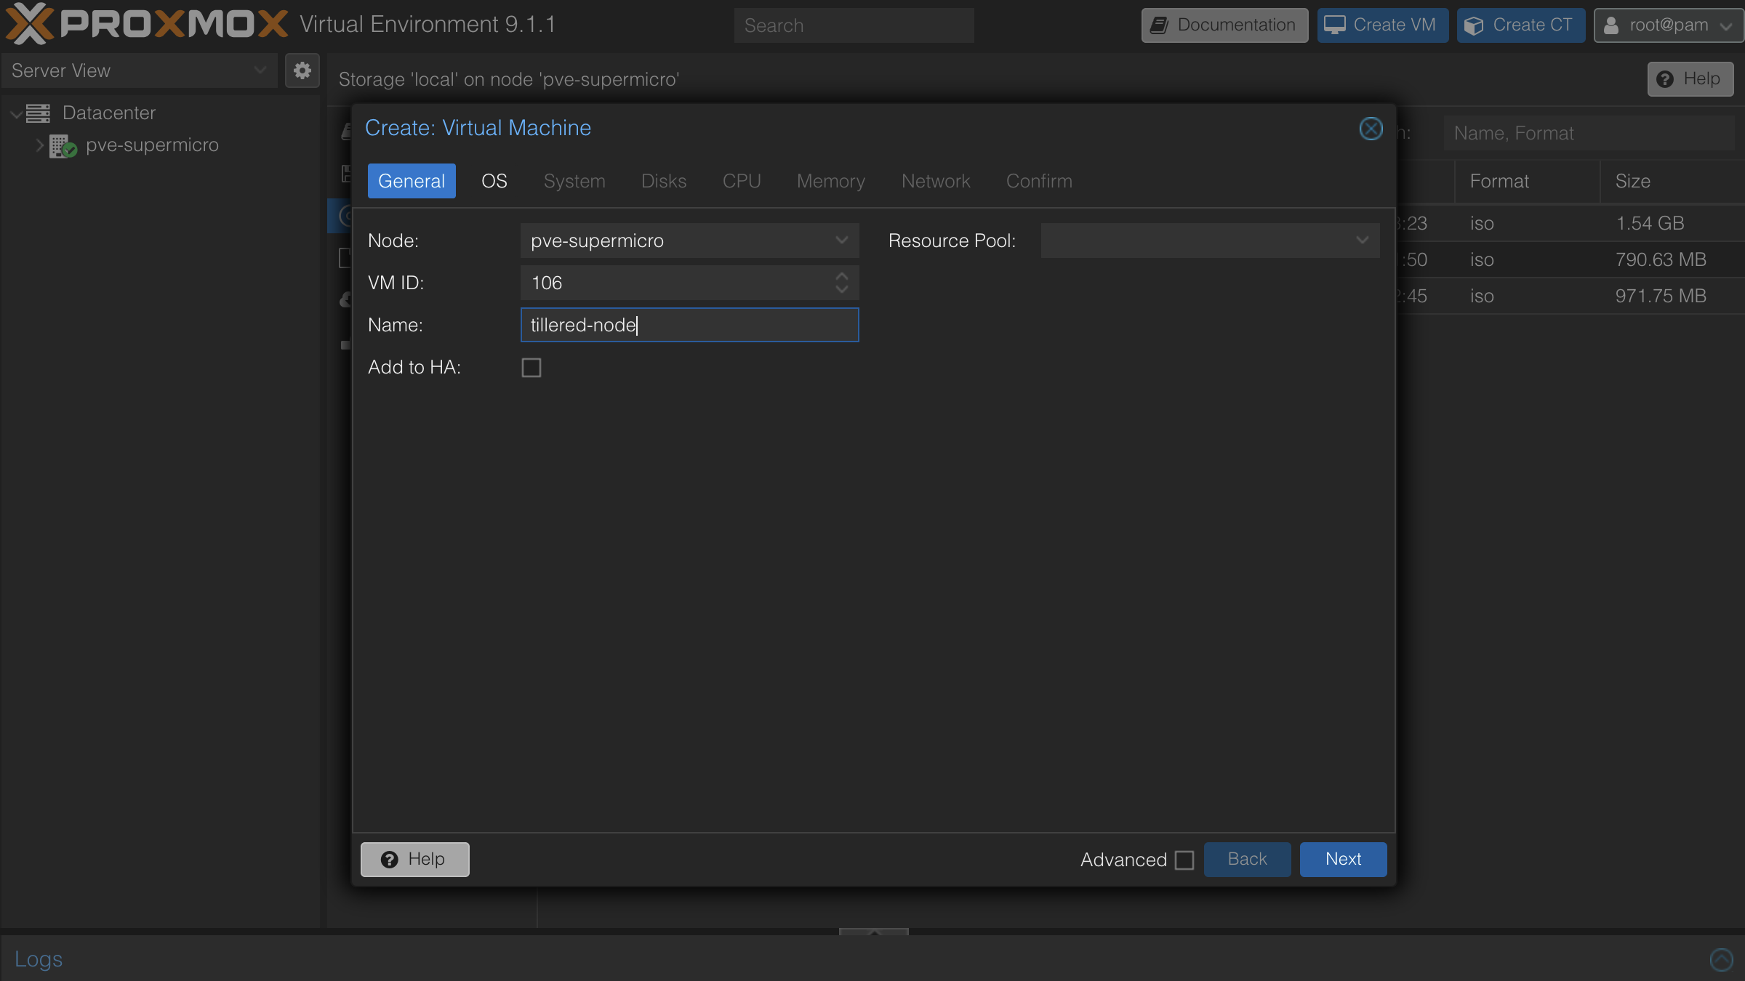Open the root@pam user menu icon
Viewport: 1745px width, 981px height.
click(1611, 25)
